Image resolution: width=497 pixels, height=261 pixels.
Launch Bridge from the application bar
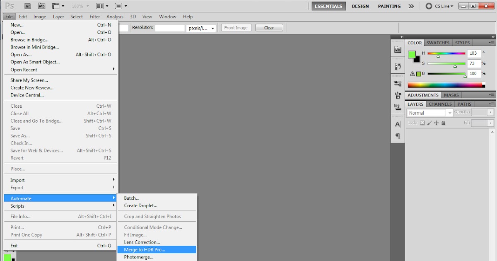(28, 6)
